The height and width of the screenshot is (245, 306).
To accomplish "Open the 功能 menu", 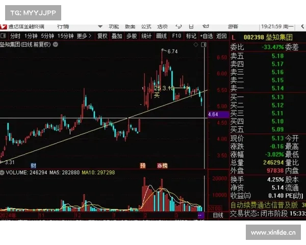I will [x=114, y=27].
